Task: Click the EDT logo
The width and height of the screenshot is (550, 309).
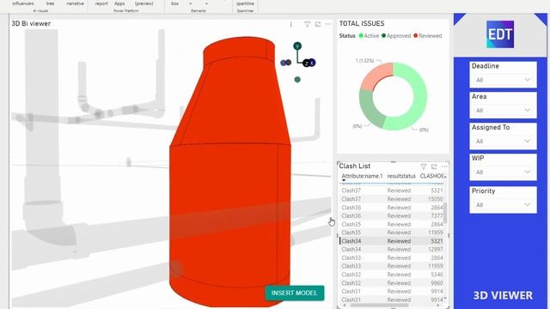Action: (500, 34)
